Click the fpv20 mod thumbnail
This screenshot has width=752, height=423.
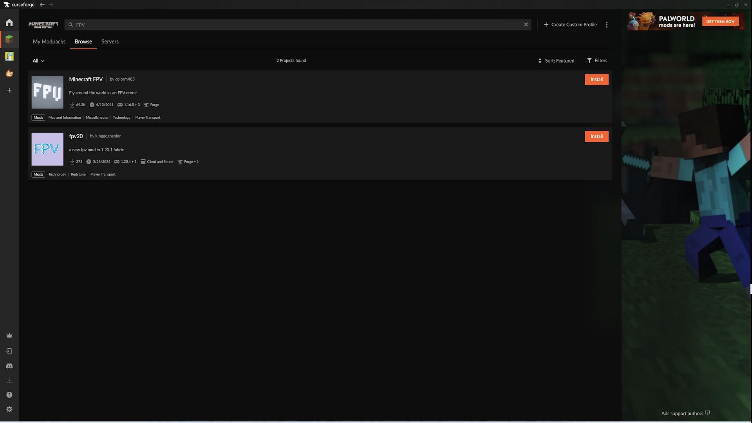pyautogui.click(x=47, y=149)
